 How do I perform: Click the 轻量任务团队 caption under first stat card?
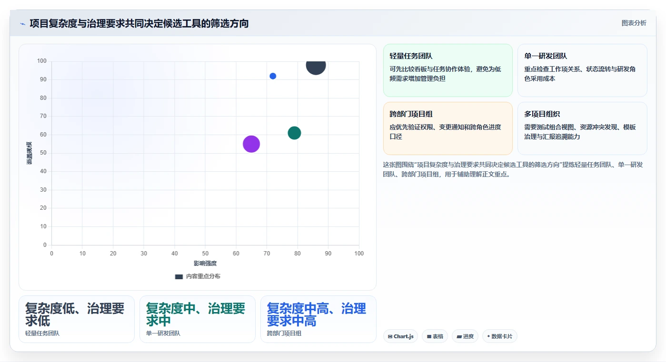click(42, 333)
